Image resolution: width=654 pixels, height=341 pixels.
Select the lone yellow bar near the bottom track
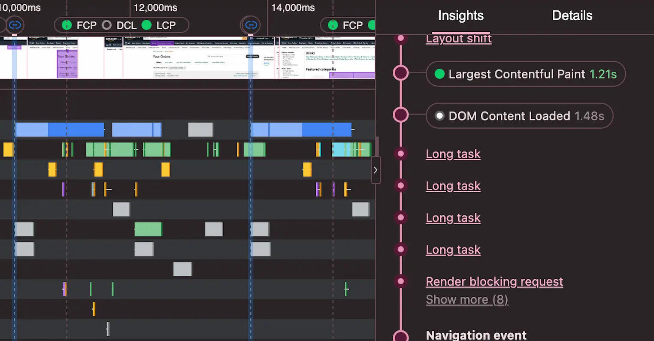click(94, 309)
